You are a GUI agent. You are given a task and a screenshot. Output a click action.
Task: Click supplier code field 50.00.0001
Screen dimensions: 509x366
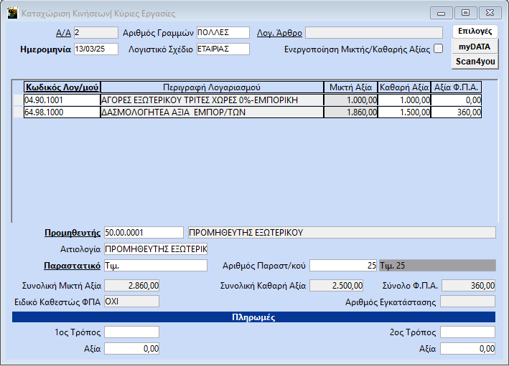144,233
